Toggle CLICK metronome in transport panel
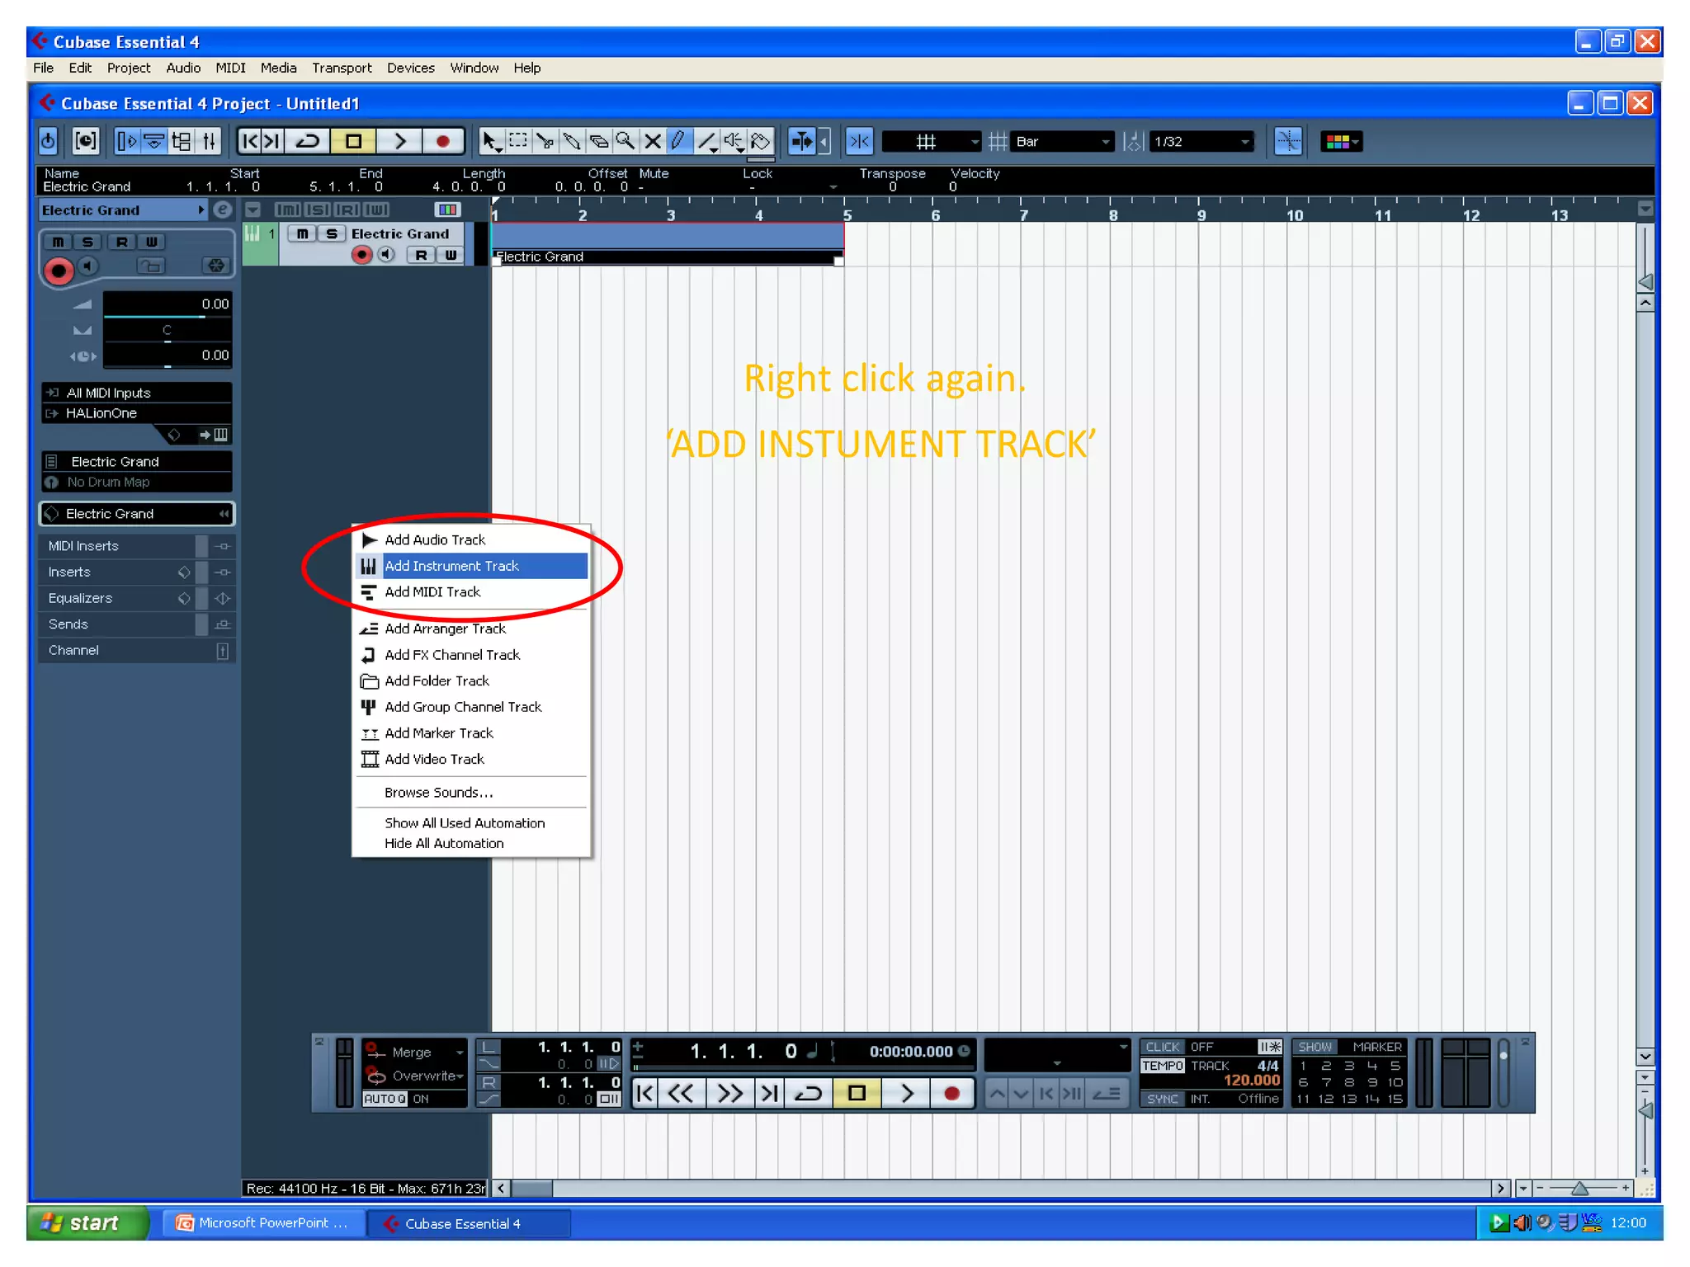The height and width of the screenshot is (1267, 1690). (1163, 1047)
